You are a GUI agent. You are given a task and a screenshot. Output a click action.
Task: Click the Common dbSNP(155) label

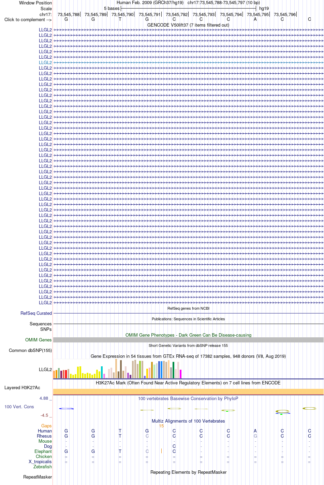[30, 350]
